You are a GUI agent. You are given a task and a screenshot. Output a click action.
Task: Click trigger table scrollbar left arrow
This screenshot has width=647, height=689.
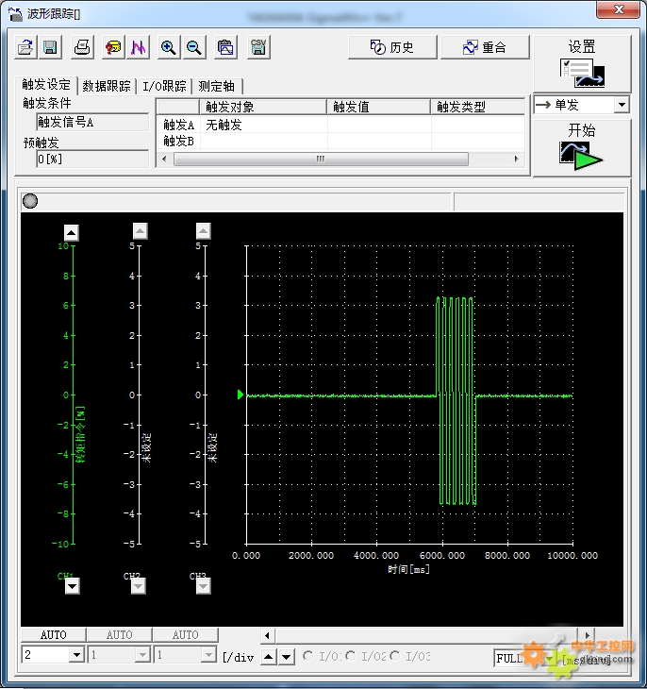165,160
